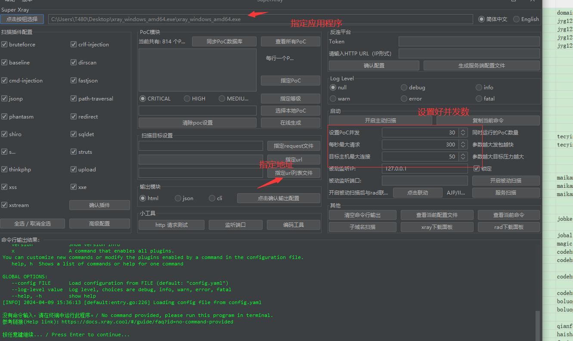Viewport: 573px width, 341px height.
Task: Toggle the cmd-injection checkbox
Action: (x=4, y=80)
